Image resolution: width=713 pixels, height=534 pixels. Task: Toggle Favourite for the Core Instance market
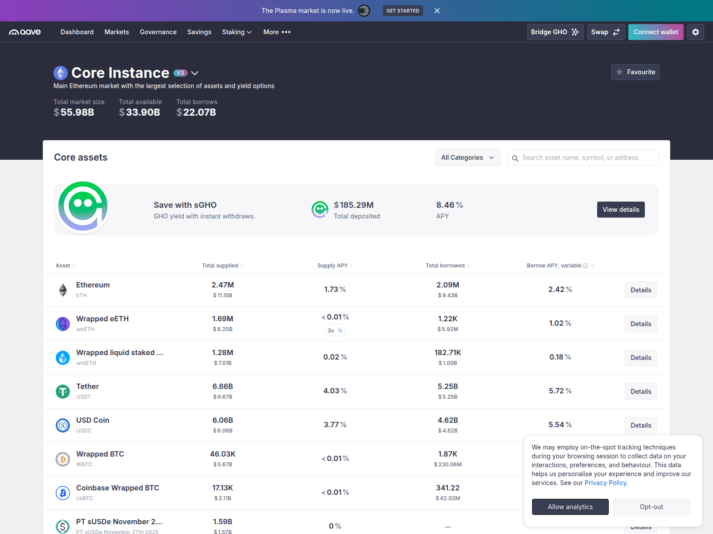coord(635,72)
